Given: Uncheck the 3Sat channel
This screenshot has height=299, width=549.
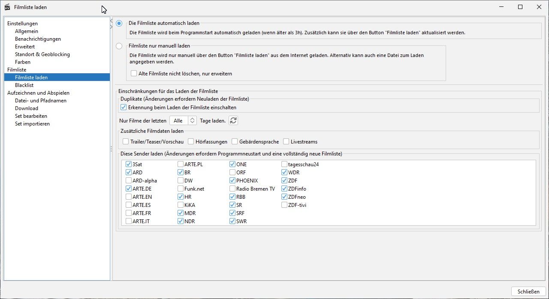Looking at the screenshot, I should [x=129, y=164].
